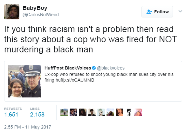Open the tweet timestamp 2:55 PM - 11 May 2017
Screen dimensions: 185x133
(28, 127)
